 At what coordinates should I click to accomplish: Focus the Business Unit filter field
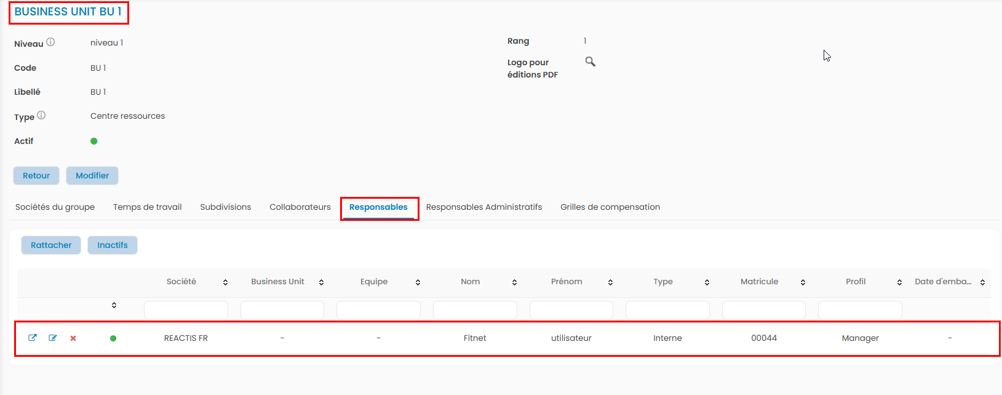point(282,310)
